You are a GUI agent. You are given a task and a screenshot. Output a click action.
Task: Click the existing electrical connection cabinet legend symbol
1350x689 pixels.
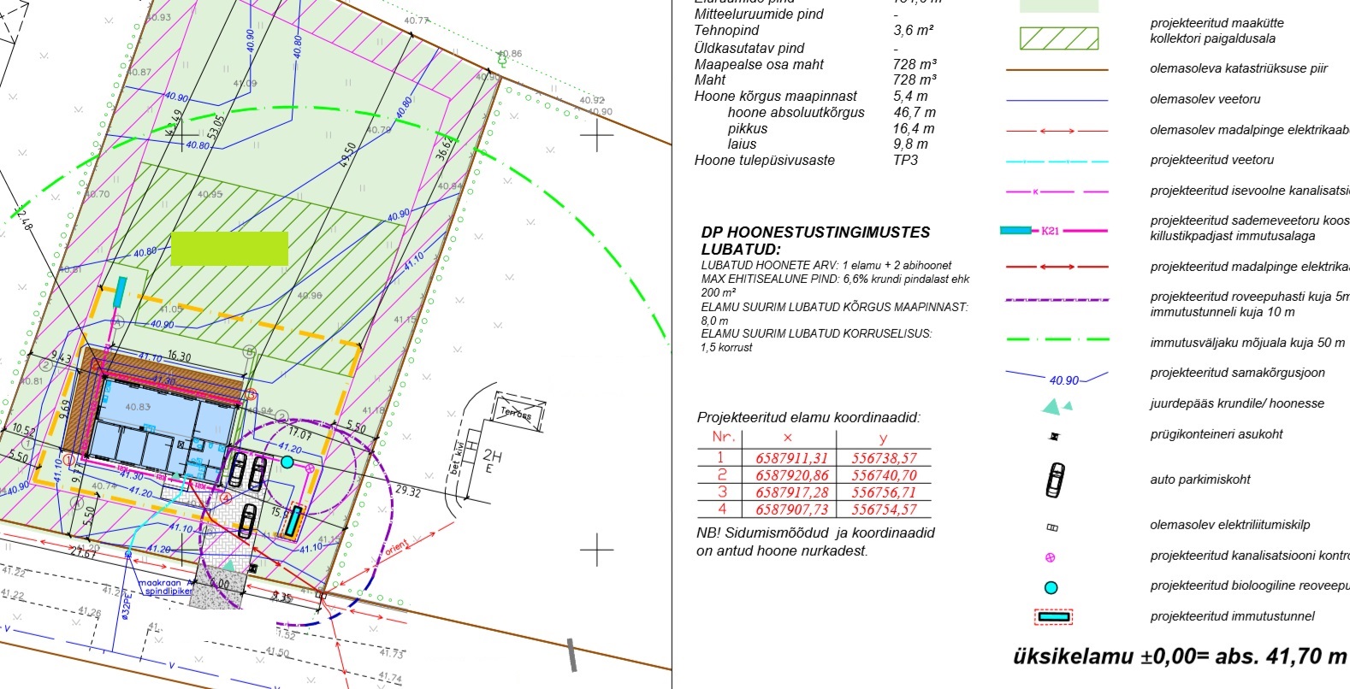click(x=1053, y=527)
